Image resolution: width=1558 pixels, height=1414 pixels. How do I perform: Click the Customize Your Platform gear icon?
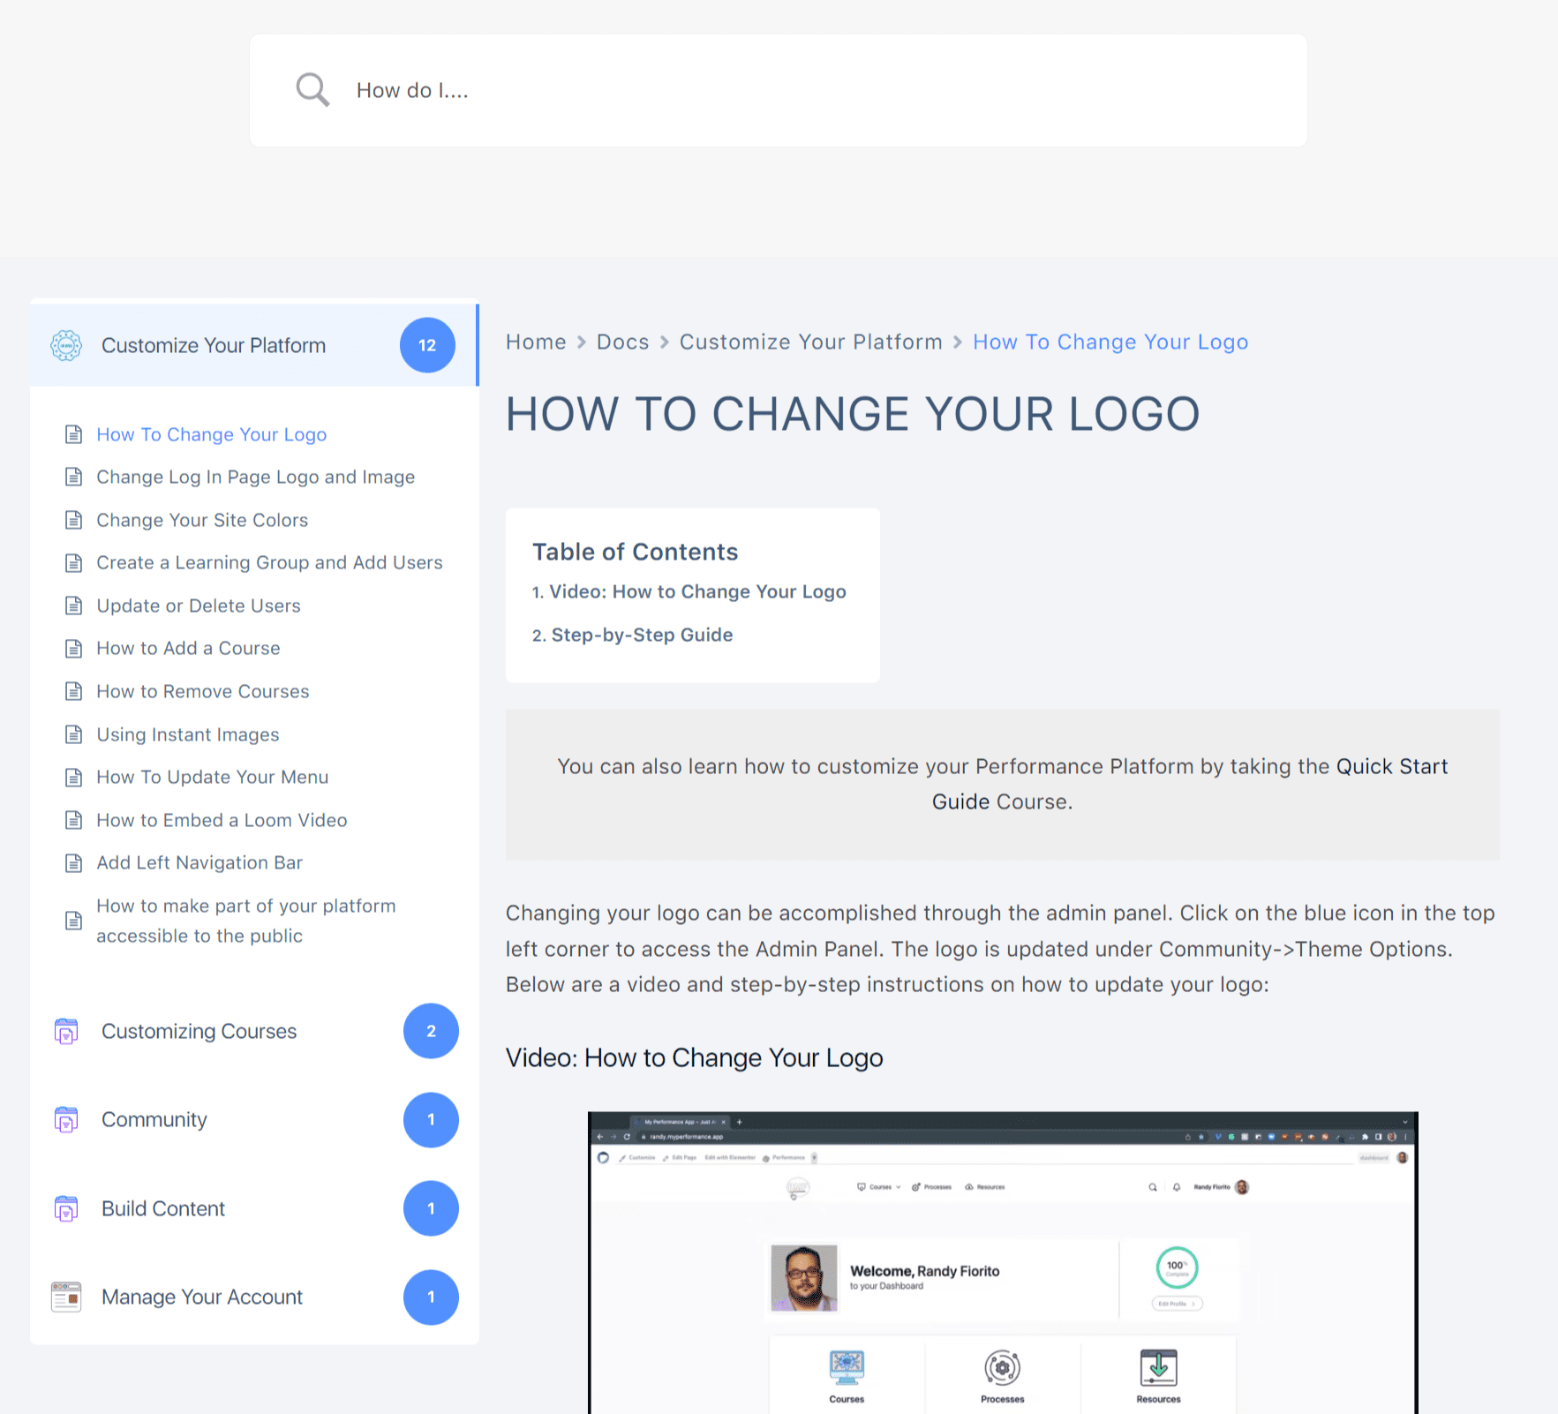click(66, 345)
